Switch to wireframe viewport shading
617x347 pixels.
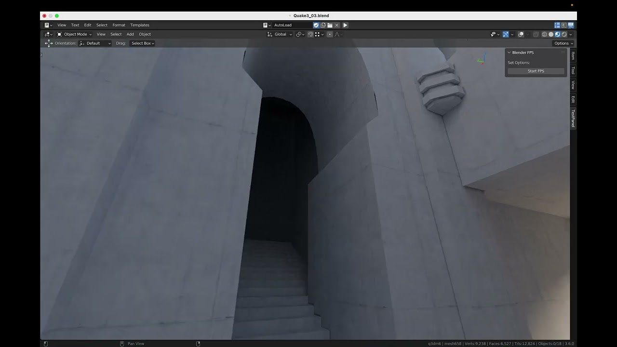tap(544, 34)
